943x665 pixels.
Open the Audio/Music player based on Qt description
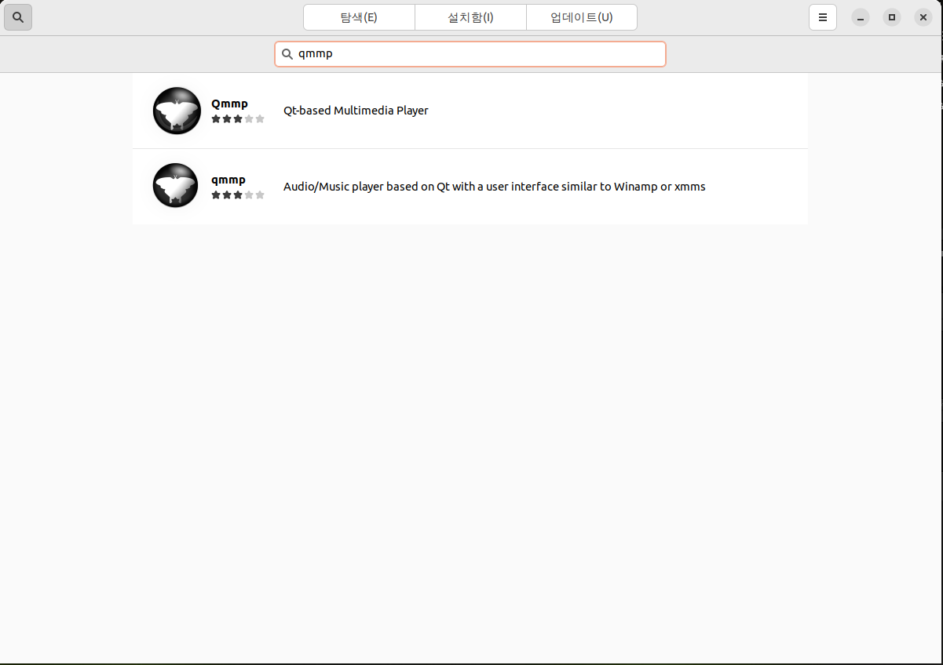495,187
